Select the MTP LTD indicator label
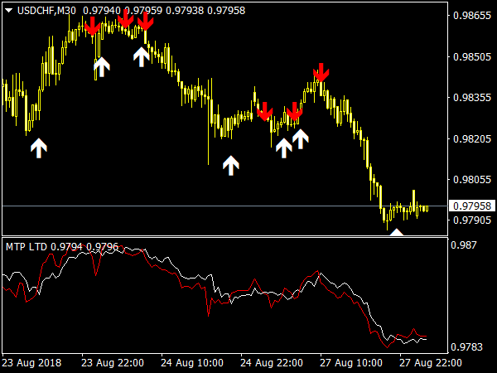The height and width of the screenshot is (373, 497). 27,246
